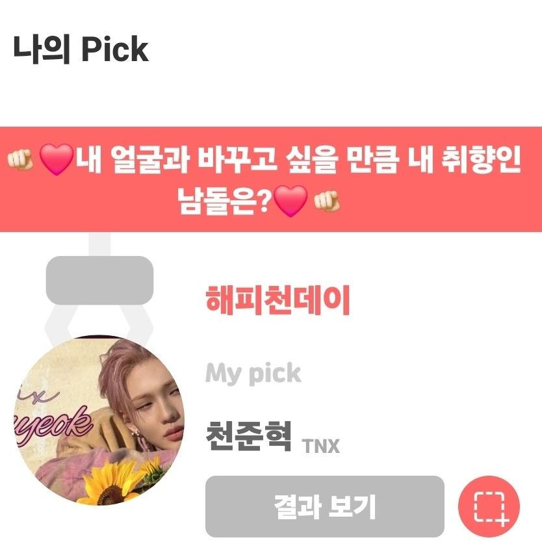Open the 나의 Pick header
The image size is (542, 542).
(x=81, y=49)
